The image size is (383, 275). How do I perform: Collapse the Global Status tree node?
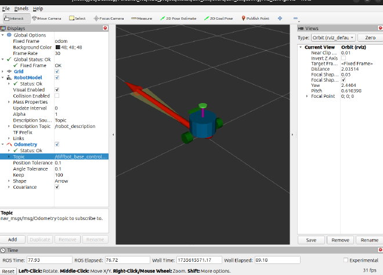click(3, 59)
